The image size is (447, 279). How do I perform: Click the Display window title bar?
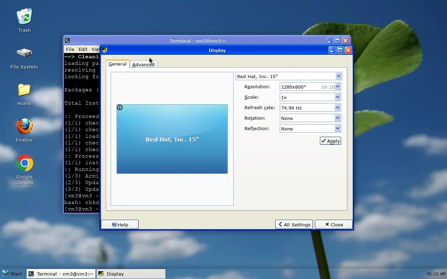tap(217, 50)
